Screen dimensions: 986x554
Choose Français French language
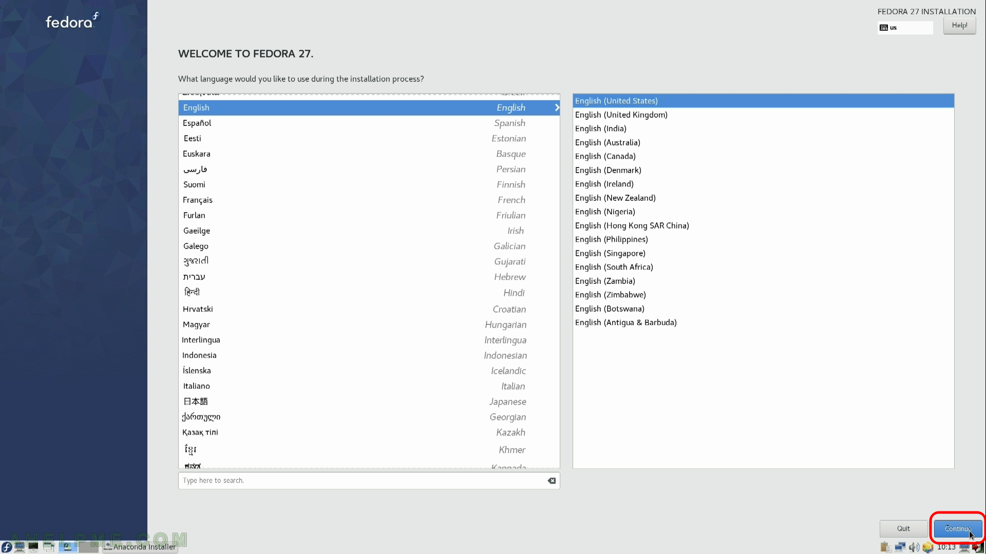click(369, 200)
